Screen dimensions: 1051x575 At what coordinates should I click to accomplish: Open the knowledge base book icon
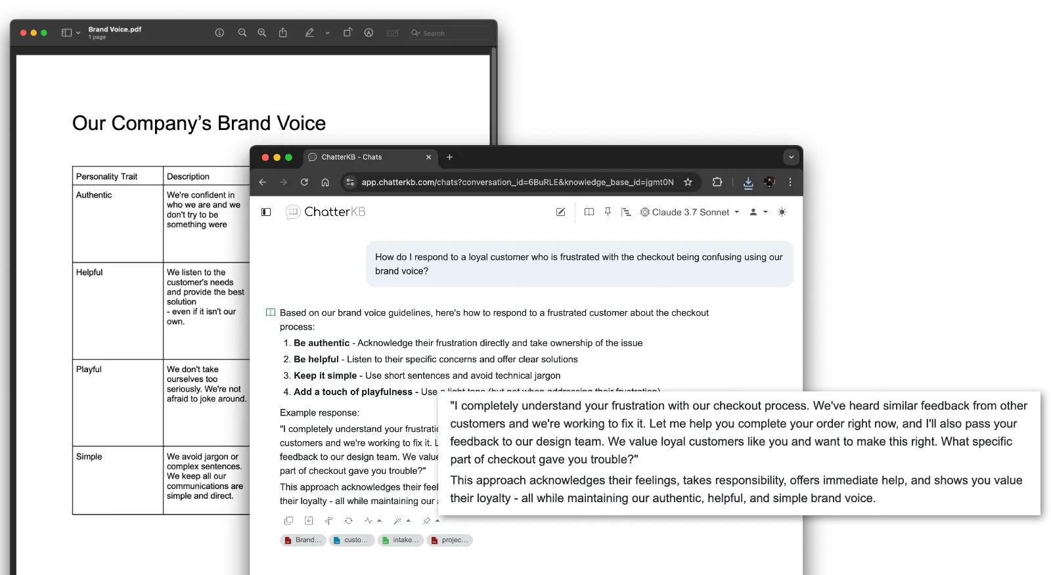(x=589, y=212)
